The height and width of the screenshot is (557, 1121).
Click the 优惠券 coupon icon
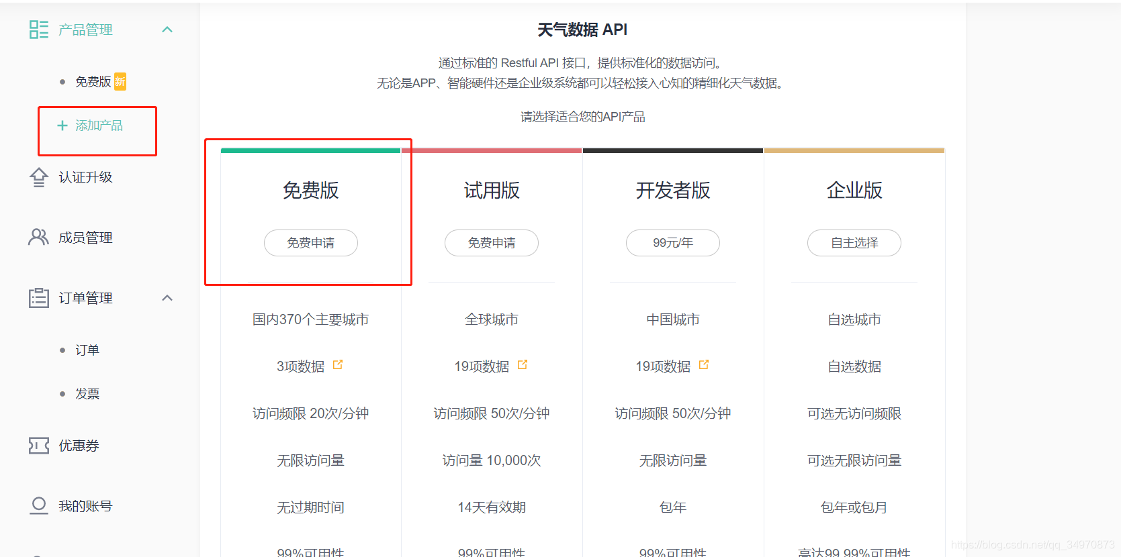(x=39, y=446)
